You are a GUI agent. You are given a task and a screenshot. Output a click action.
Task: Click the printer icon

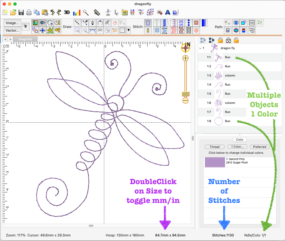(29, 12)
